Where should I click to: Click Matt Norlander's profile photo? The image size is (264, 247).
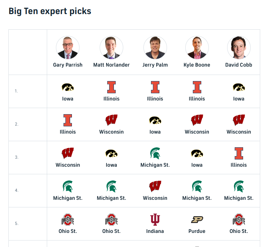point(111,48)
